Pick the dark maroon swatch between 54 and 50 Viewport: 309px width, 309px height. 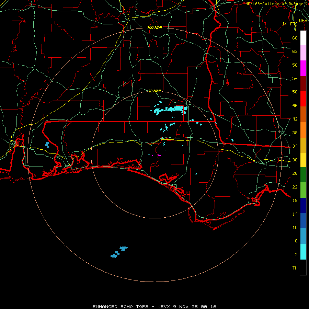click(x=303, y=84)
